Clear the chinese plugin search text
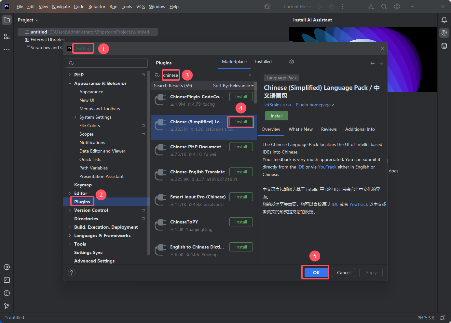The image size is (451, 323). (250, 75)
